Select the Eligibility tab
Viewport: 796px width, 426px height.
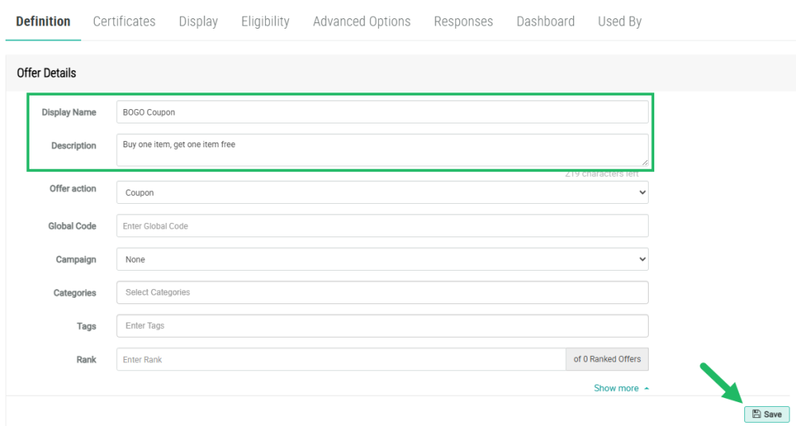265,21
